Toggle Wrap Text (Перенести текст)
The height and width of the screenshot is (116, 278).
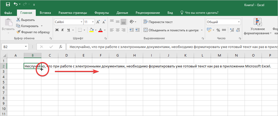point(158,22)
